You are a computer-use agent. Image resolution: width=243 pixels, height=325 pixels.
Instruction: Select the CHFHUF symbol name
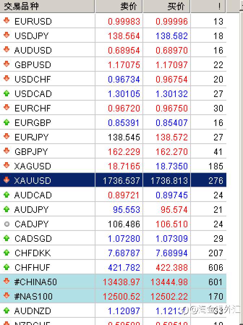(32, 267)
